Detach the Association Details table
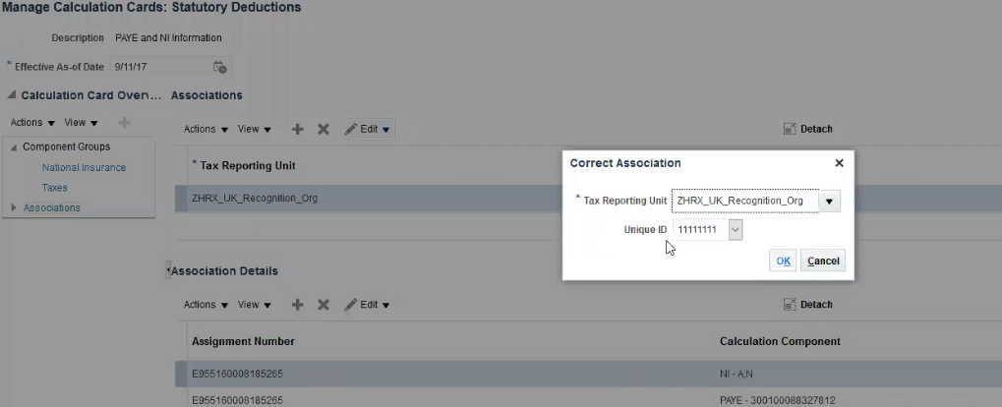Screen dimensions: 1002x407 807,305
